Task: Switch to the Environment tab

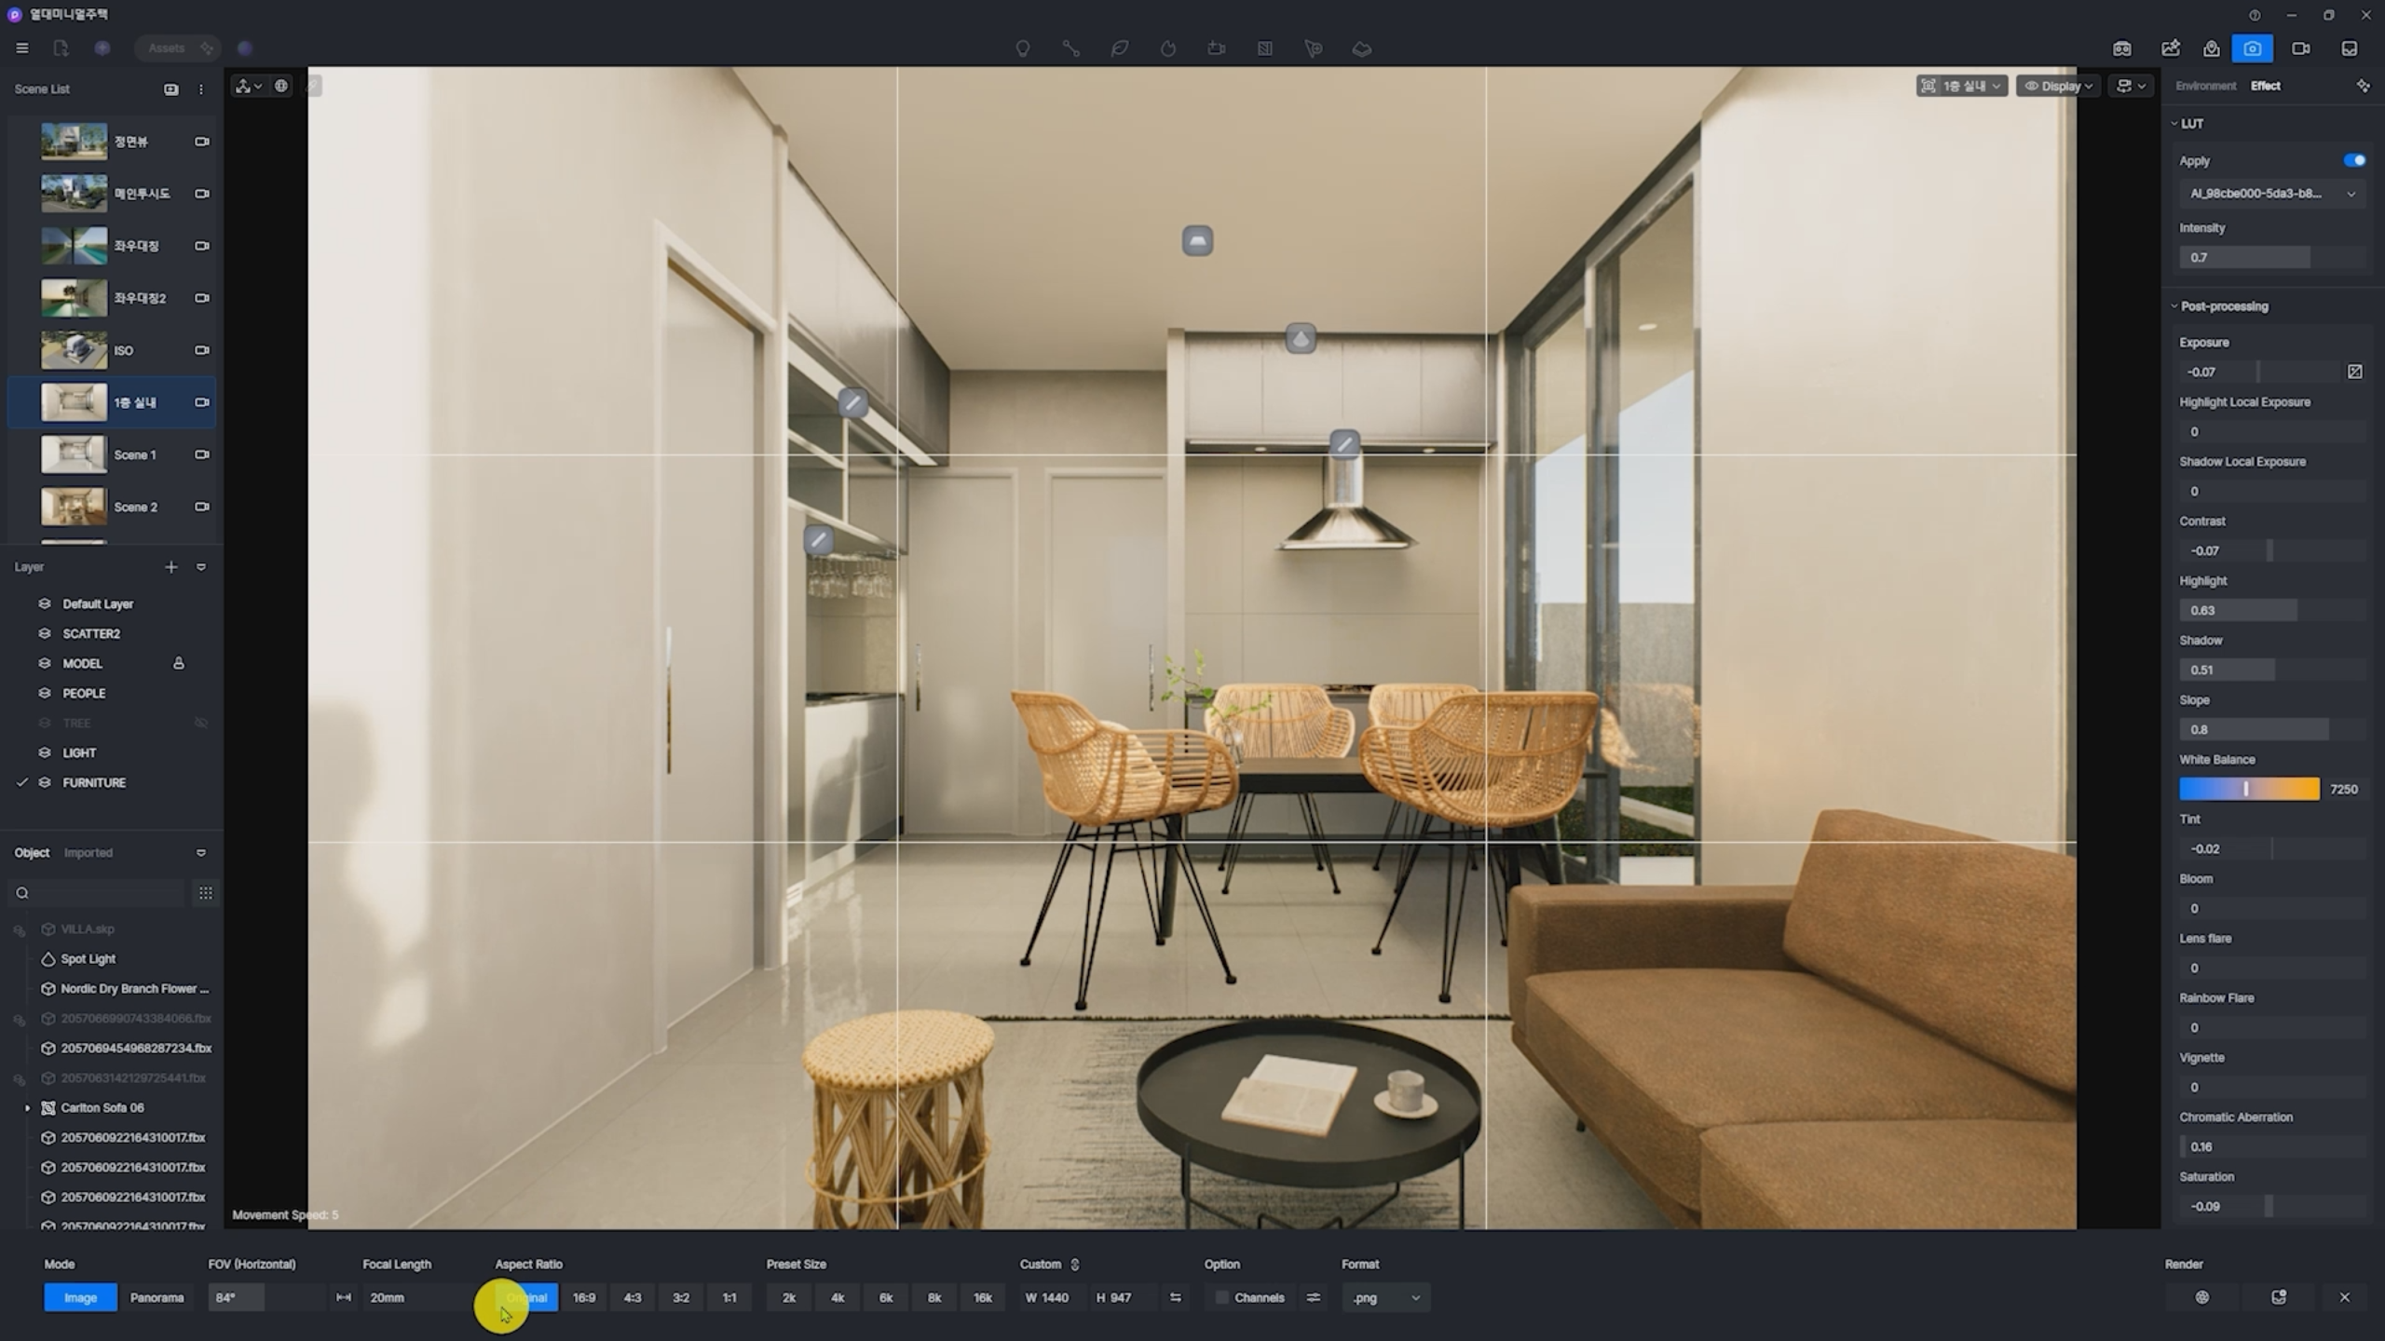Action: click(x=2205, y=86)
